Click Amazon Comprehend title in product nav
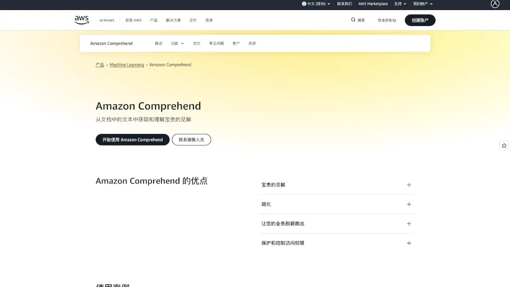The image size is (510, 287). [111, 43]
